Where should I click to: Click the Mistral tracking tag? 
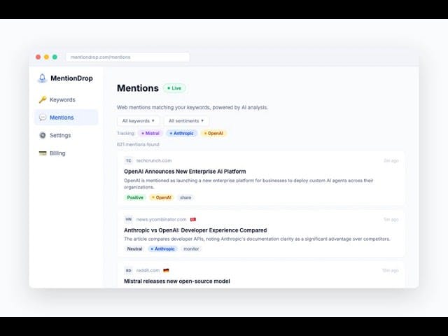[150, 133]
